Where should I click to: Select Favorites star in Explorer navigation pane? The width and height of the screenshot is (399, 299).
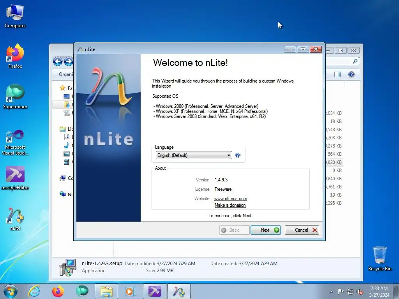coord(63,88)
